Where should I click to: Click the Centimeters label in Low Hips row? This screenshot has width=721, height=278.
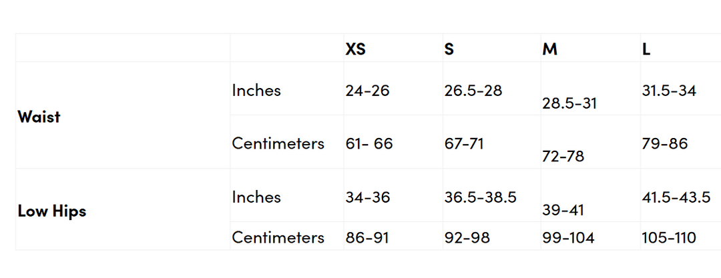click(278, 237)
